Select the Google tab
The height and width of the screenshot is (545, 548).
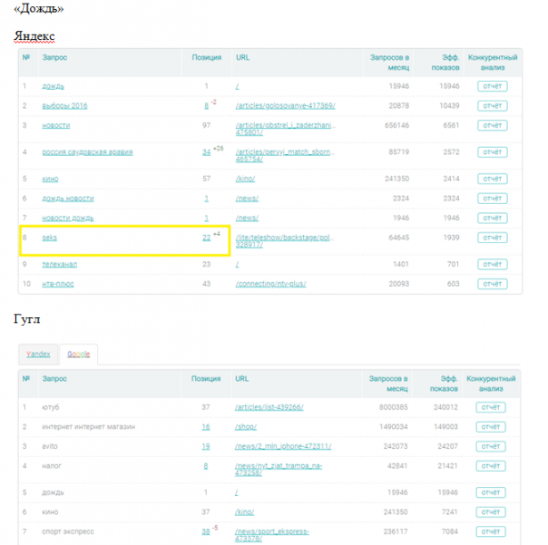point(78,354)
